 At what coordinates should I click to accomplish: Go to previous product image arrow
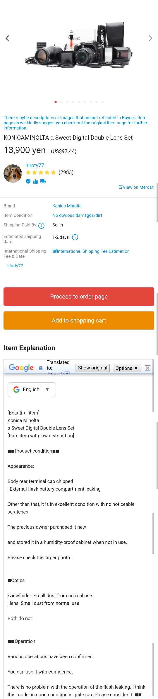point(7,38)
